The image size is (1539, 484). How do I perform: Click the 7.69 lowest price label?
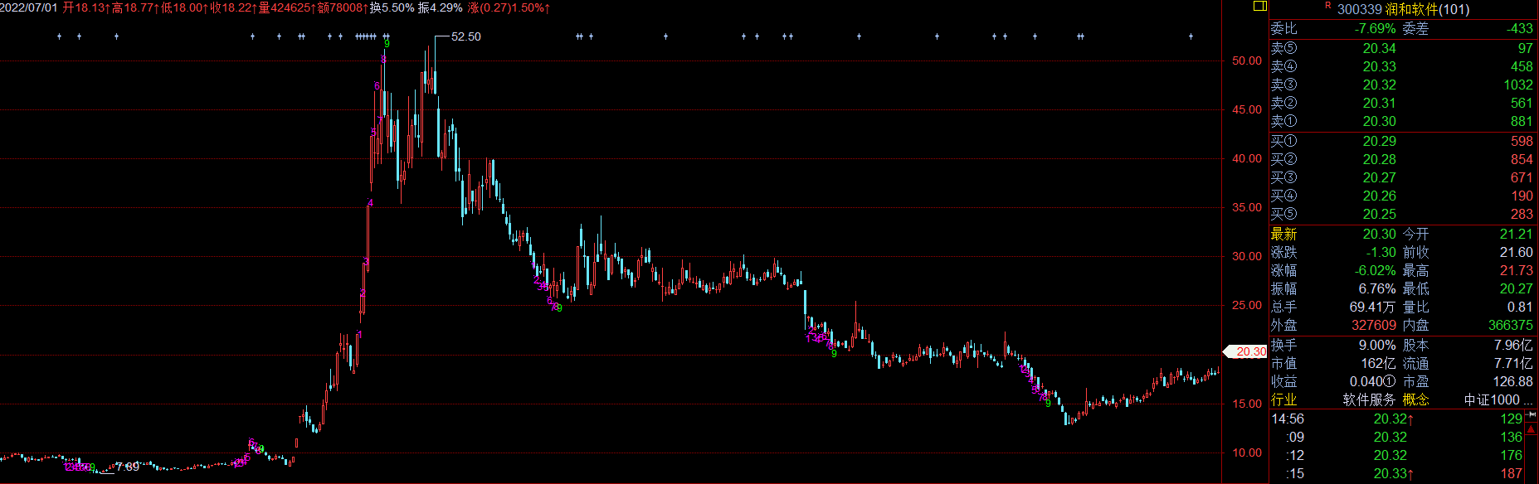(128, 467)
